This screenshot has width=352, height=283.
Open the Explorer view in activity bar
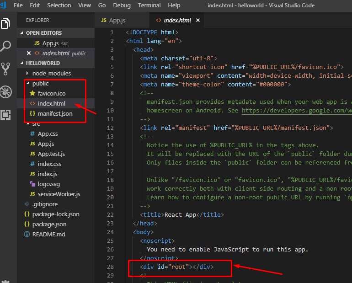click(6, 24)
